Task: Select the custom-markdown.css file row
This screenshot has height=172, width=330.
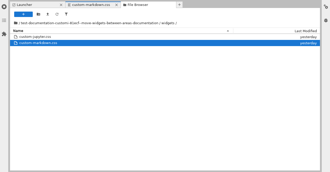Action: [x=165, y=43]
